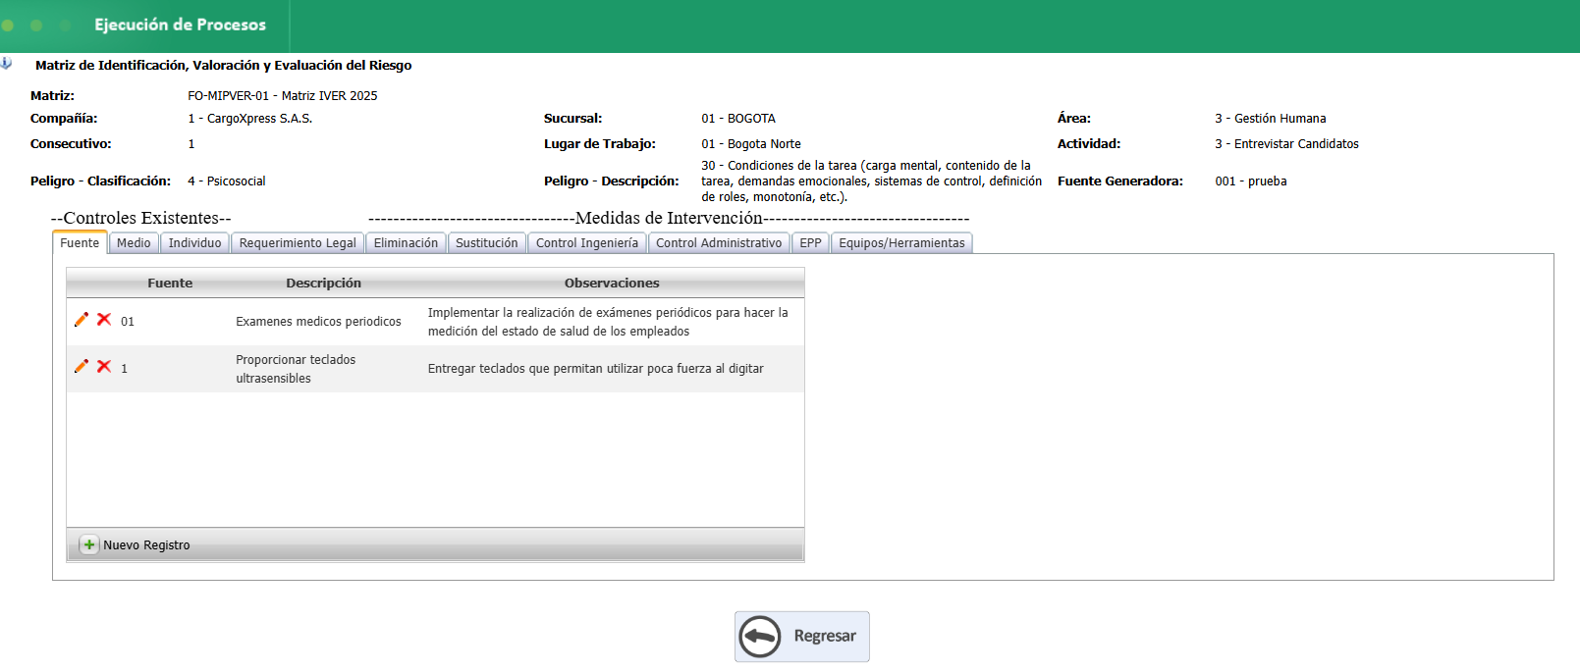Click the Nuevo Registro label

[x=146, y=545]
